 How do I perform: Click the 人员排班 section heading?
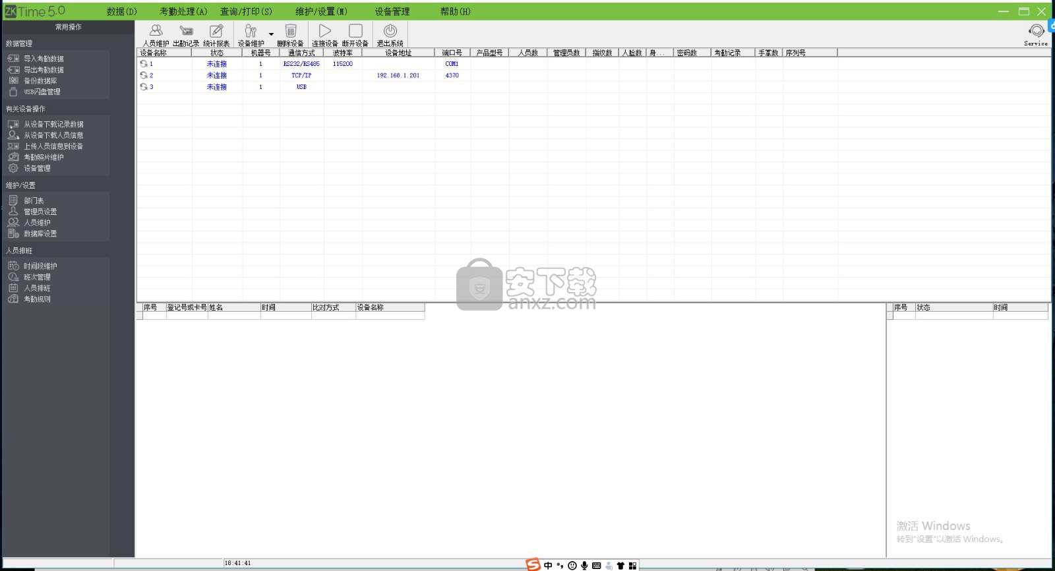pyautogui.click(x=19, y=251)
